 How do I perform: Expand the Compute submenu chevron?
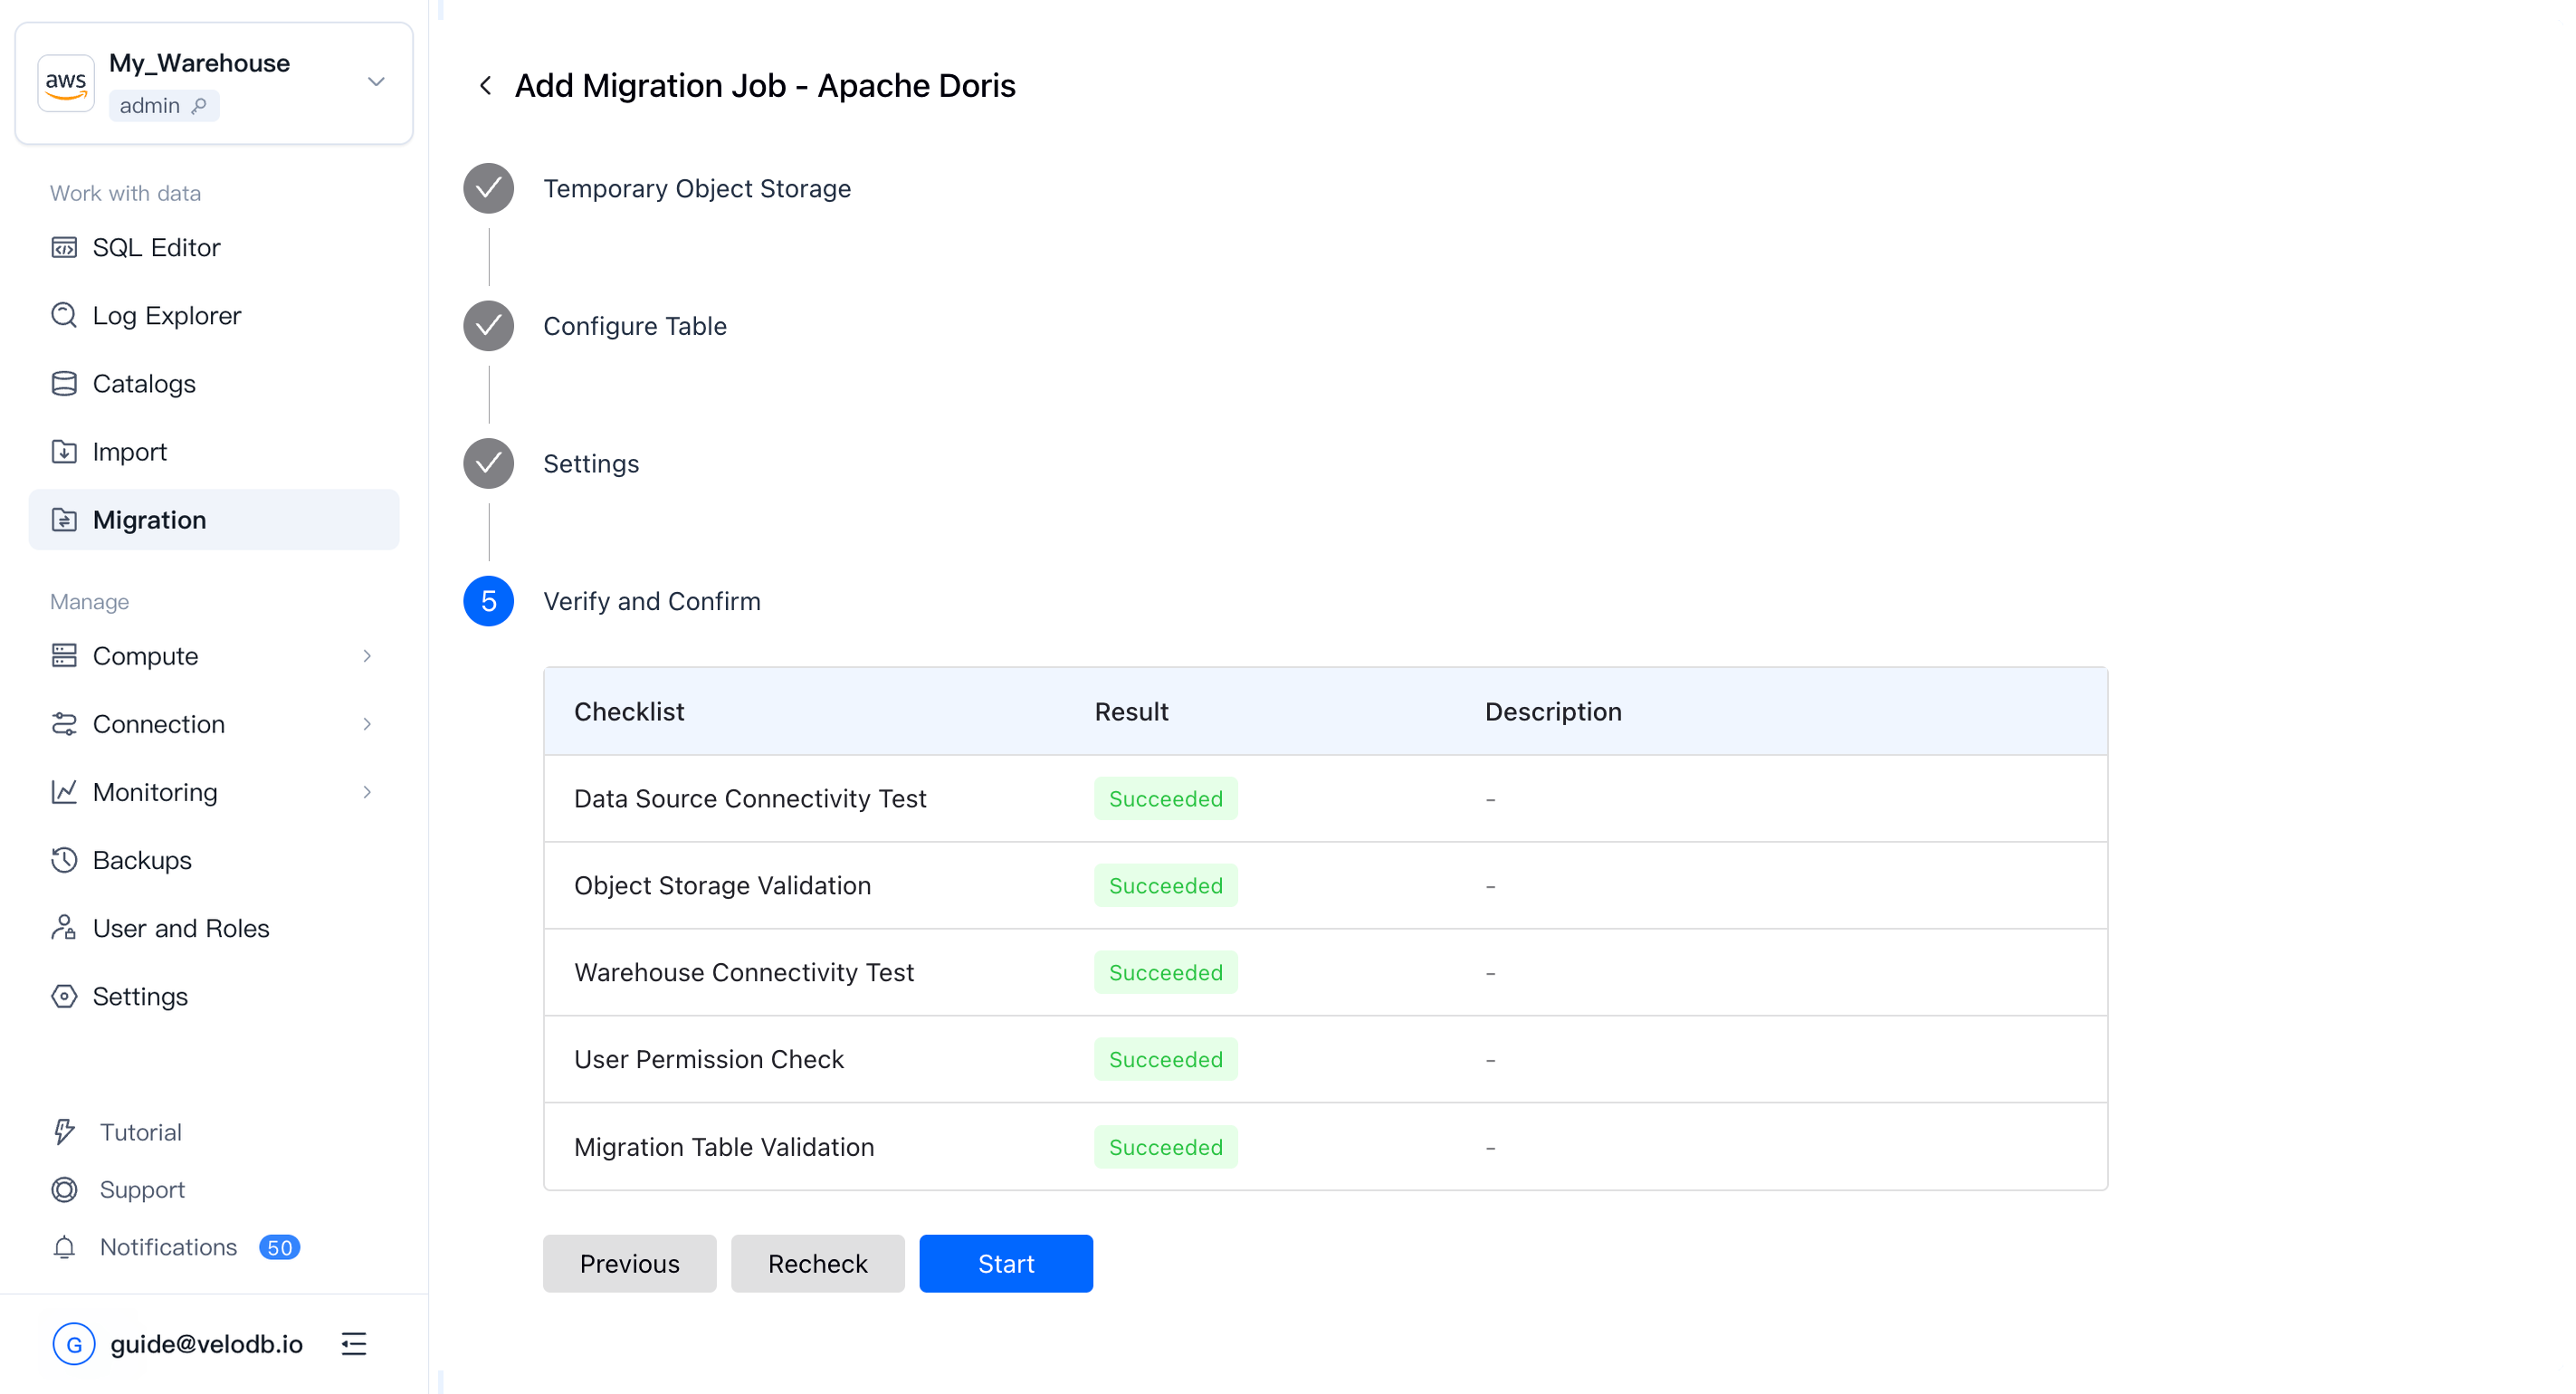pyautogui.click(x=367, y=656)
